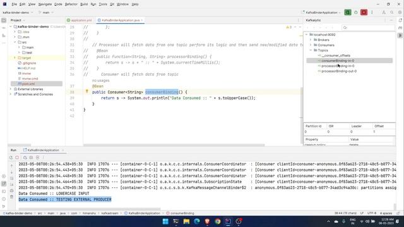Click the Debug bug icon
The image size is (404, 227).
click(x=356, y=13)
